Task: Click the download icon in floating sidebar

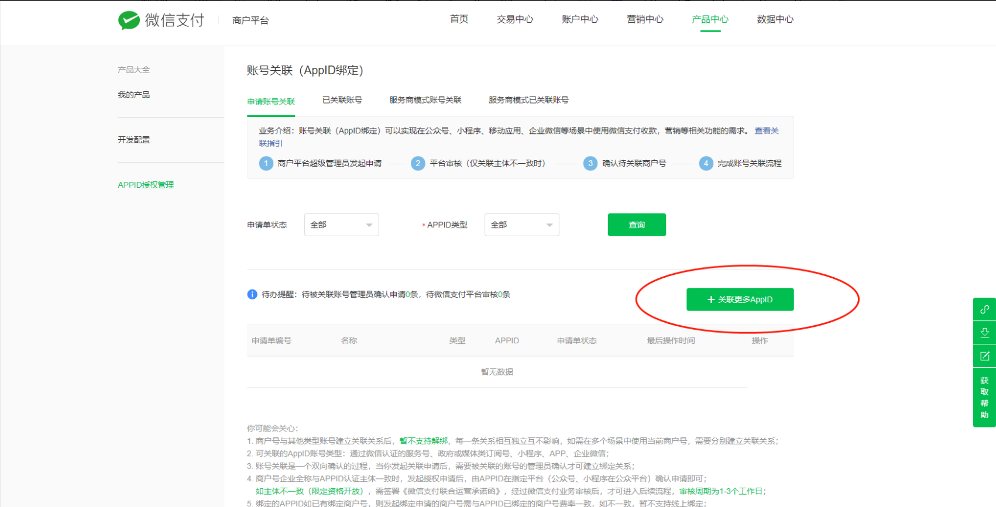Action: point(984,333)
